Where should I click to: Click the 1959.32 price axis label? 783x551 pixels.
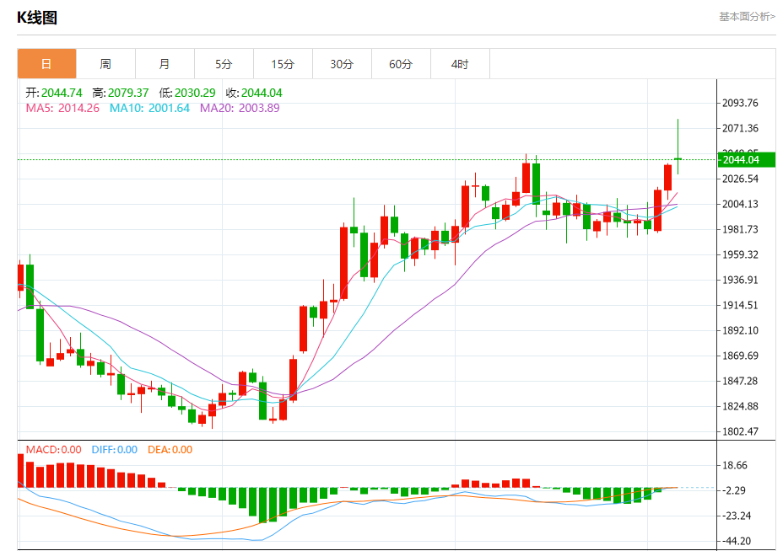pyautogui.click(x=740, y=254)
